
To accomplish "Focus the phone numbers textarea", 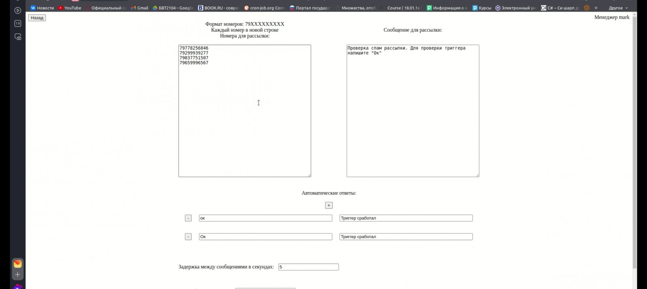I will tap(245, 111).
